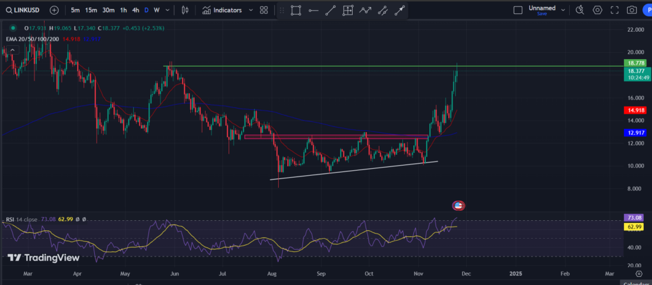Select the weekly W interval
Image resolution: width=652 pixels, height=285 pixels.
click(157, 10)
